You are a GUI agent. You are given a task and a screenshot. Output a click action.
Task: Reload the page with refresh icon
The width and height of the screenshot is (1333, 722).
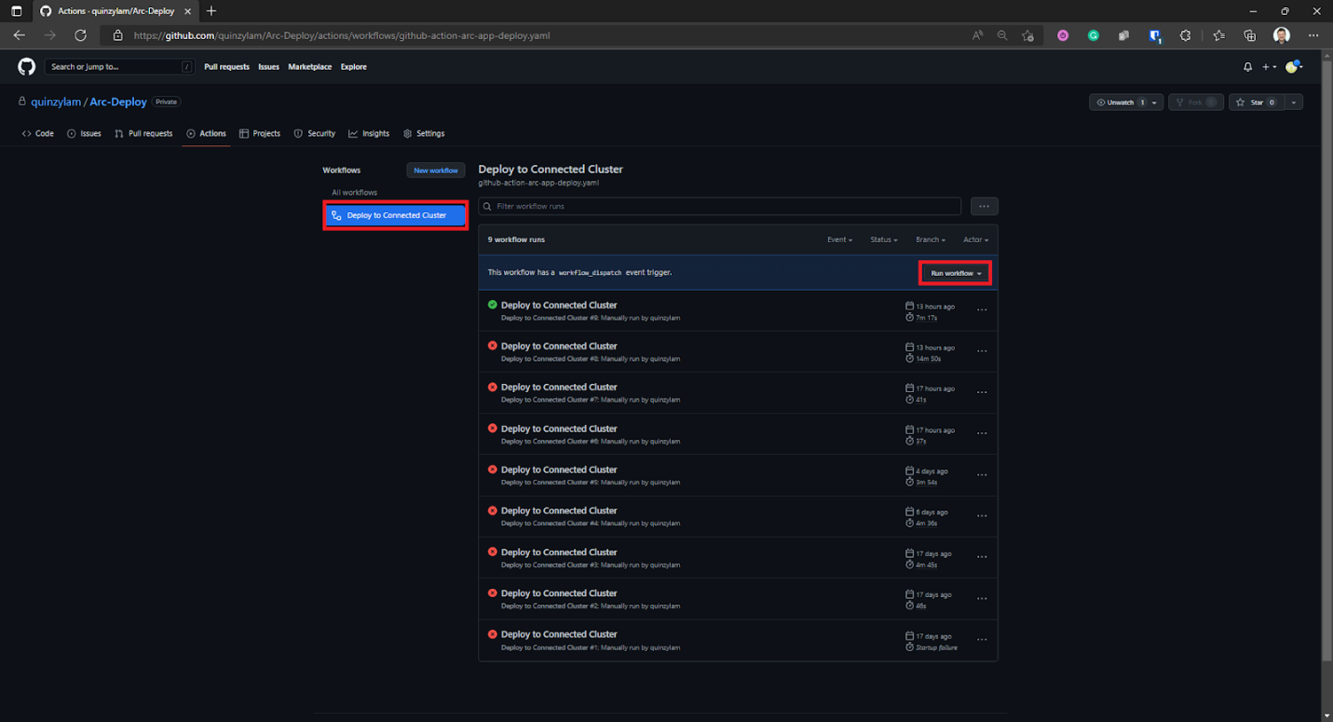point(80,35)
